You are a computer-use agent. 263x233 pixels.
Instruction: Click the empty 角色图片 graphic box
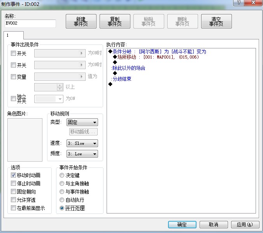pyautogui.click(x=25, y=140)
